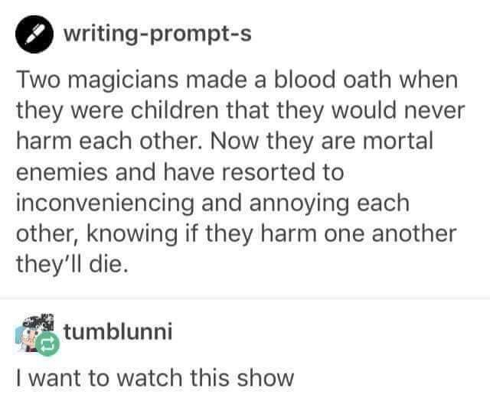Visit the writing-prompt-s blog username
Image resolution: width=490 pixels, height=401 pixels.
pyautogui.click(x=158, y=34)
